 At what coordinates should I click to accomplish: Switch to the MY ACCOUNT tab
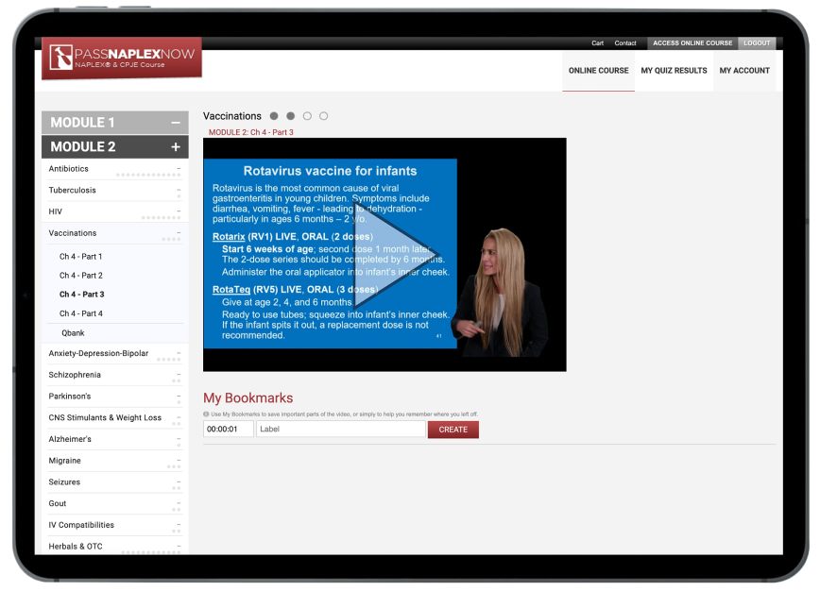click(744, 70)
